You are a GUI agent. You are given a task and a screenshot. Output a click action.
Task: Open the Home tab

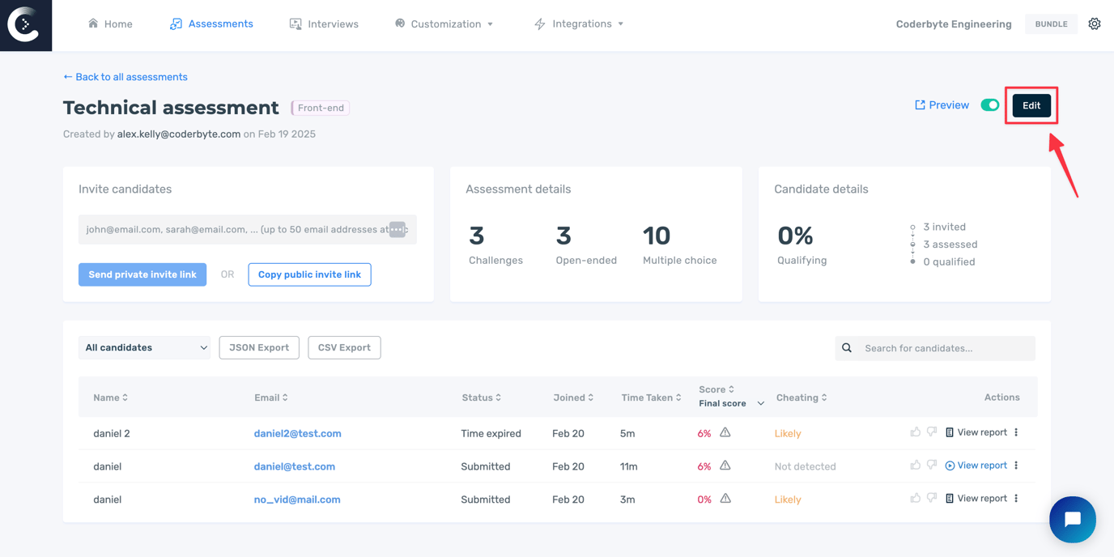(110, 24)
